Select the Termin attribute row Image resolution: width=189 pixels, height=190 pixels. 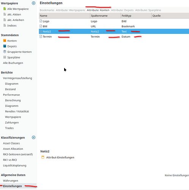114,36
